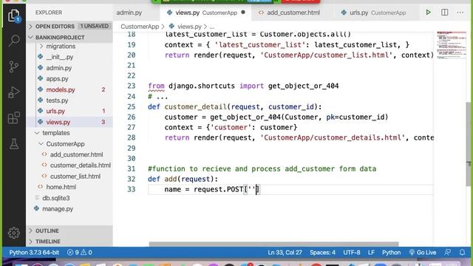Click the editor horizontal scrollbar
The height and width of the screenshot is (266, 473).
click(273, 244)
